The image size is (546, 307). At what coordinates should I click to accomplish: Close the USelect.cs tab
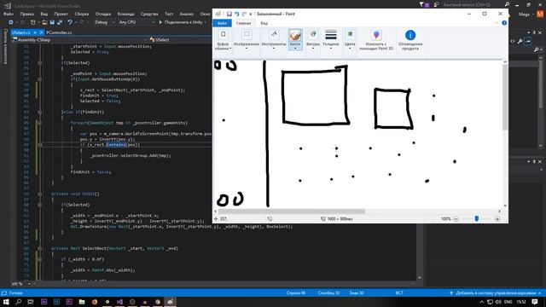point(41,32)
